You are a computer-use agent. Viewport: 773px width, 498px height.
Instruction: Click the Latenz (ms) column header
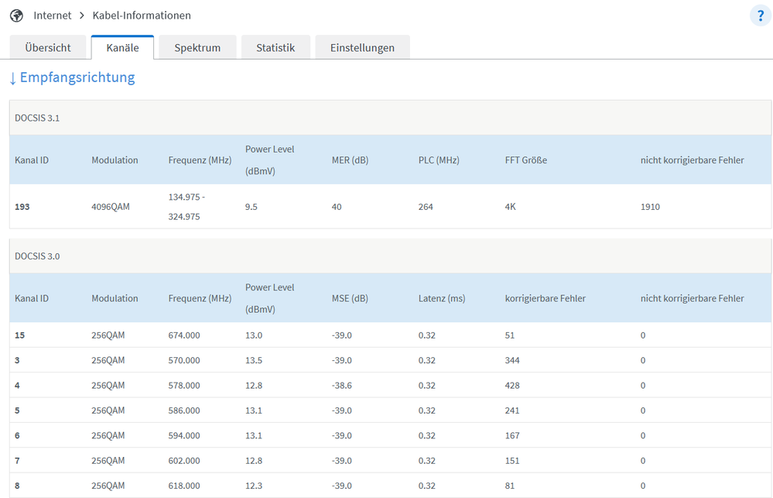(x=442, y=298)
